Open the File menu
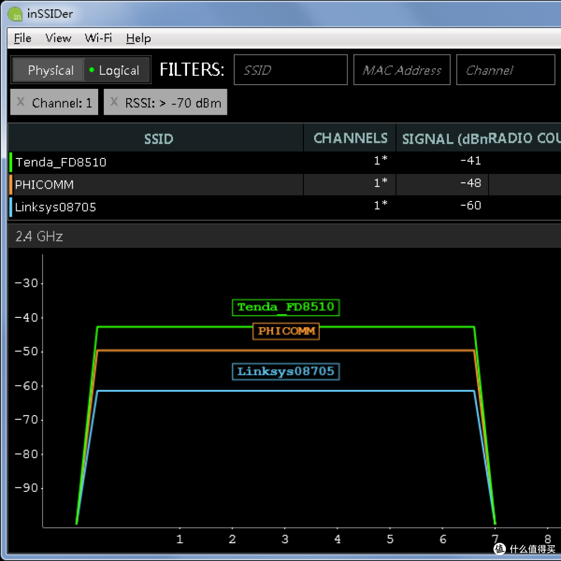Viewport: 561px width, 561px height. pos(22,38)
